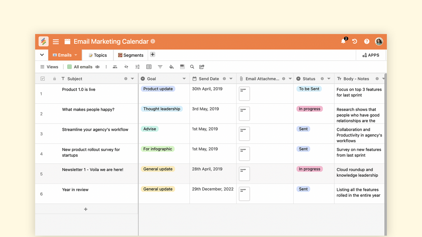Open the customize sliders icon in the toolbar
This screenshot has width=422, height=237.
click(137, 67)
